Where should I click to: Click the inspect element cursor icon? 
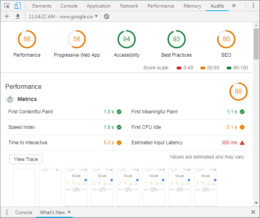[7, 6]
